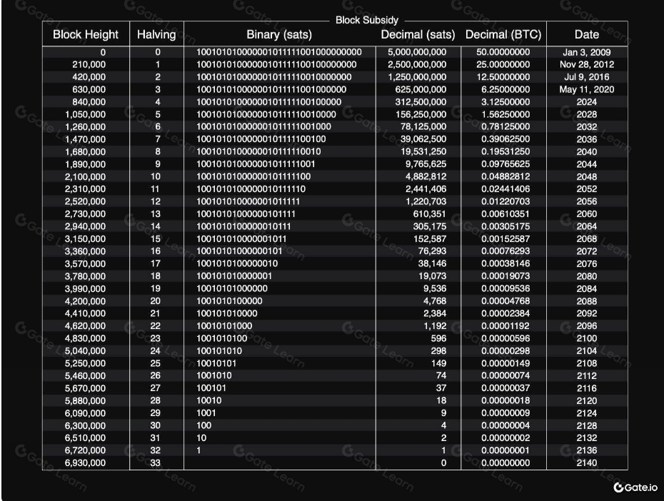Click the date Jan 3, 2009
This screenshot has width=664, height=501.
[x=586, y=53]
